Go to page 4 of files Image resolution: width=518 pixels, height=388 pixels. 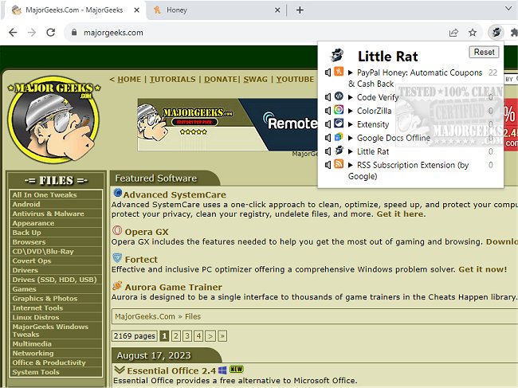tap(198, 336)
